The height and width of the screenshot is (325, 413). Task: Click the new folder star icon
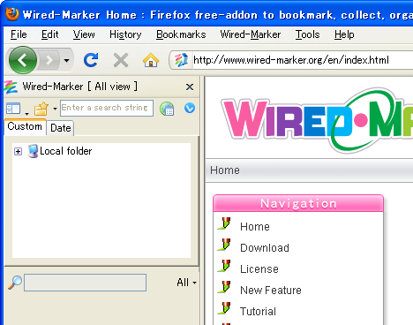pyautogui.click(x=41, y=109)
